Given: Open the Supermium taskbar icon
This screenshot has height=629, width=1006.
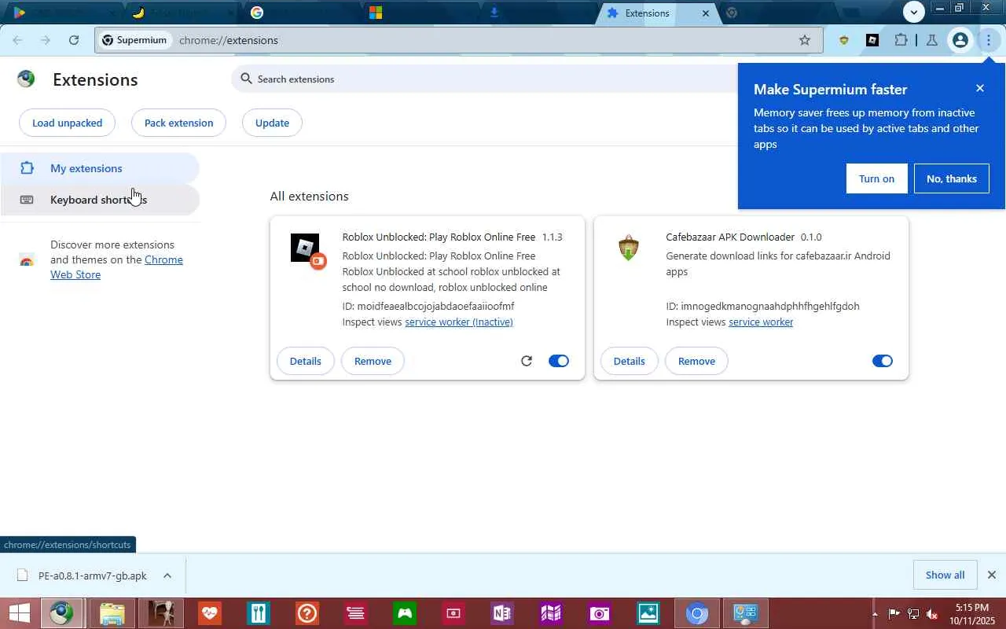Looking at the screenshot, I should (x=61, y=613).
